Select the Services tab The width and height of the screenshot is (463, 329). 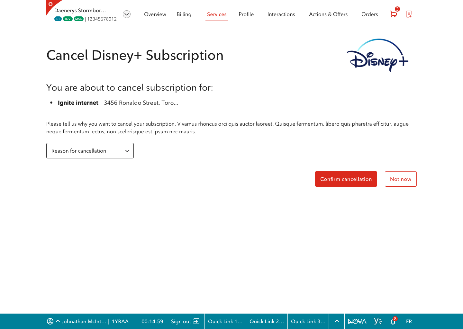point(217,14)
